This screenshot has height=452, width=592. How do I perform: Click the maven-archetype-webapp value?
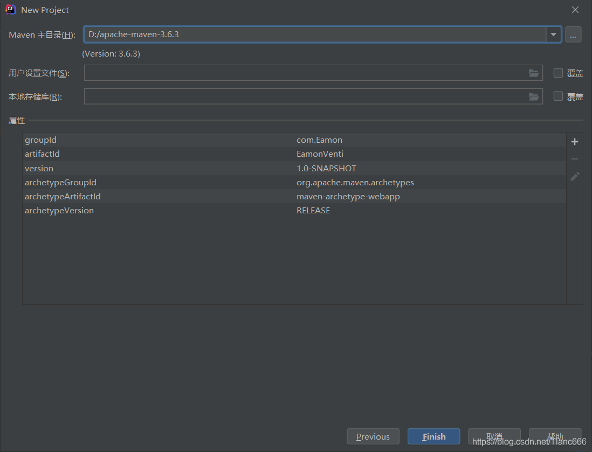click(x=348, y=196)
